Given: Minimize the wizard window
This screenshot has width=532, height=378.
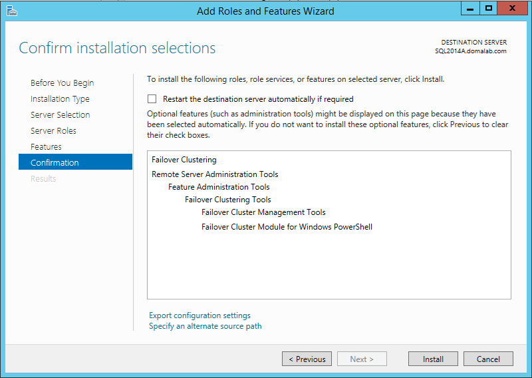Looking at the screenshot, I should click(470, 9).
